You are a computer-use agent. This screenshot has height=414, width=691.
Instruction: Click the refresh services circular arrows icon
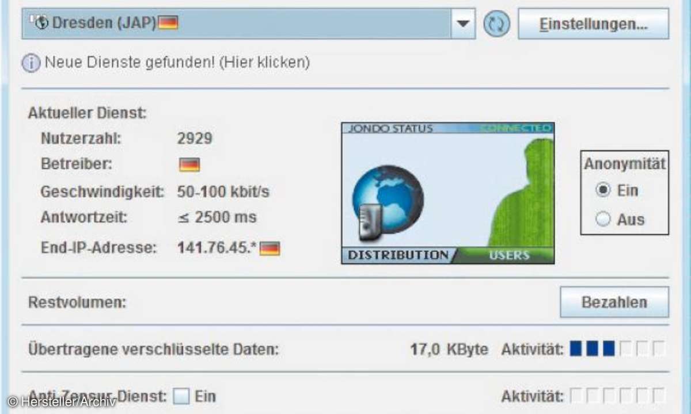[496, 24]
